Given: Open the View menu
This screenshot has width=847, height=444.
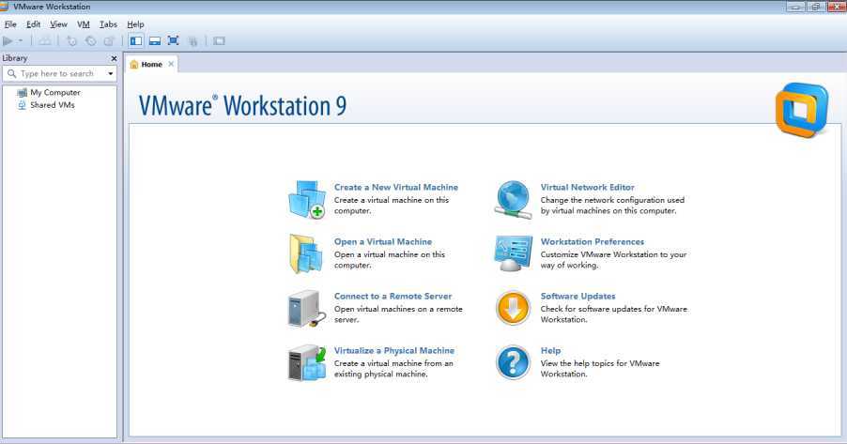Looking at the screenshot, I should (x=58, y=24).
